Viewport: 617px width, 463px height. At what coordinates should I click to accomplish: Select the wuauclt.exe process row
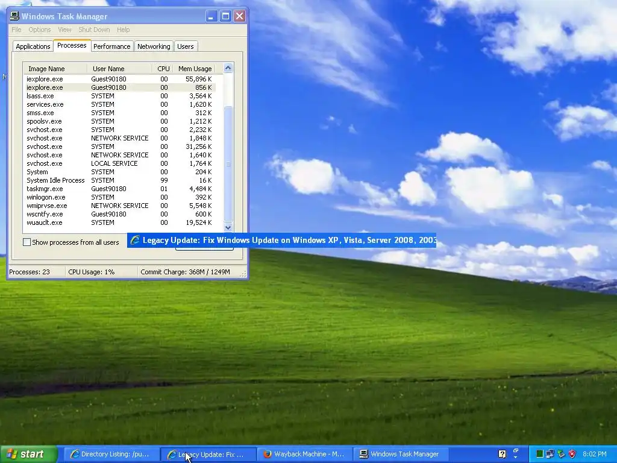pos(119,223)
